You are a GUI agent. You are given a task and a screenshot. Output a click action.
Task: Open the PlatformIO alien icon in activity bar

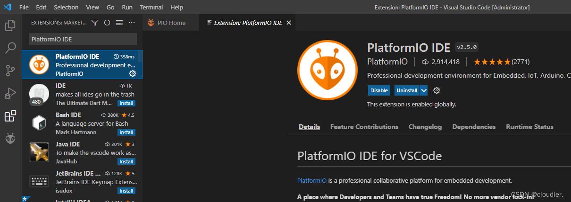10,138
